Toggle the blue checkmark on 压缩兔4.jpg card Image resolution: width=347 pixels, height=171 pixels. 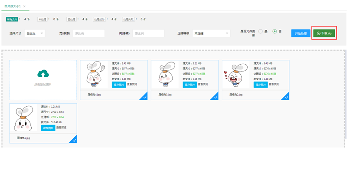point(144,97)
